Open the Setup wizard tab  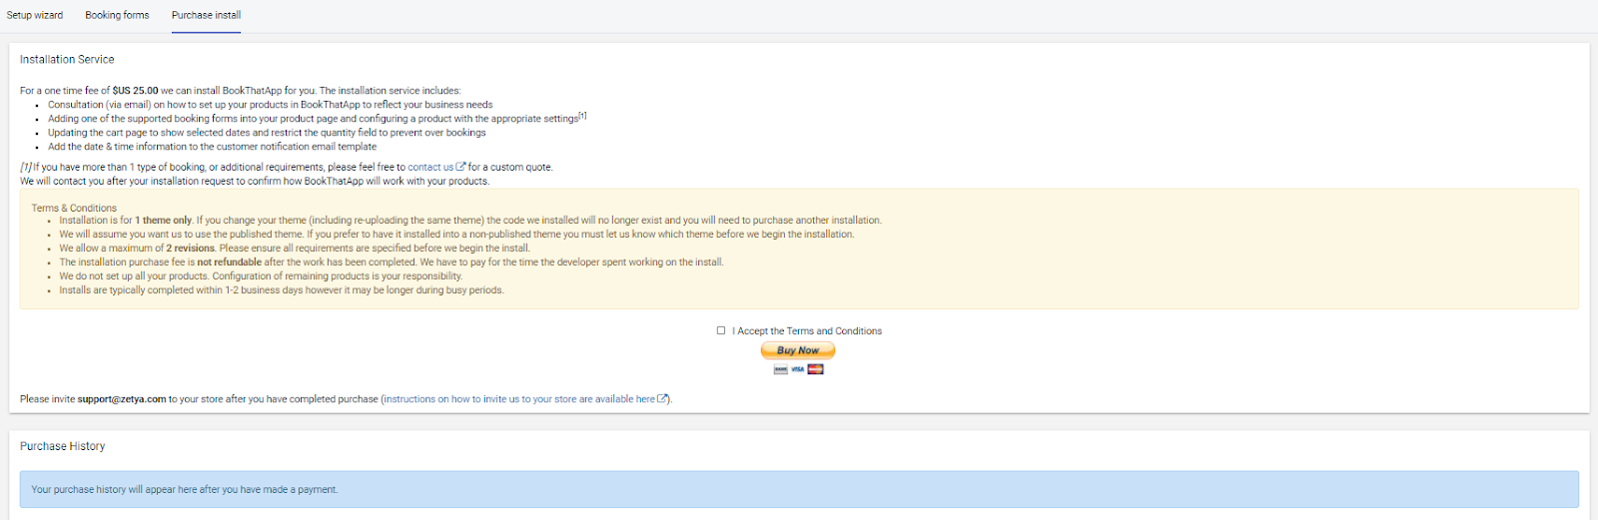pyautogui.click(x=35, y=15)
